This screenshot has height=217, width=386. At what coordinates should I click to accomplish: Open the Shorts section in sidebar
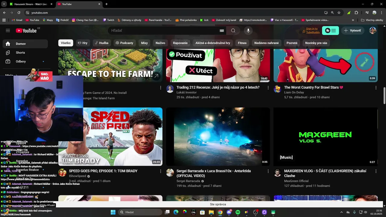[x=26, y=52]
